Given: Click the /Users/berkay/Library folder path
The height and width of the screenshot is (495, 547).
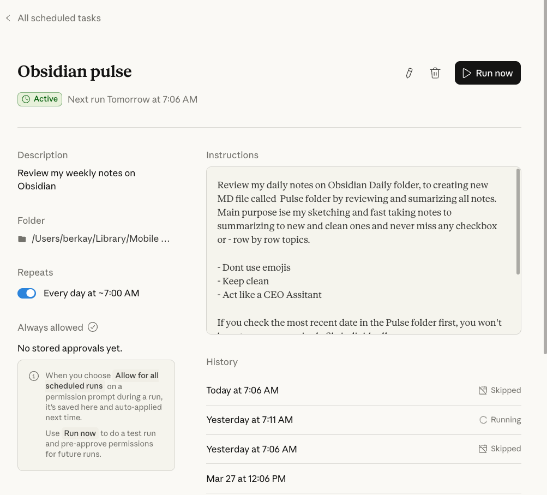Looking at the screenshot, I should point(101,239).
